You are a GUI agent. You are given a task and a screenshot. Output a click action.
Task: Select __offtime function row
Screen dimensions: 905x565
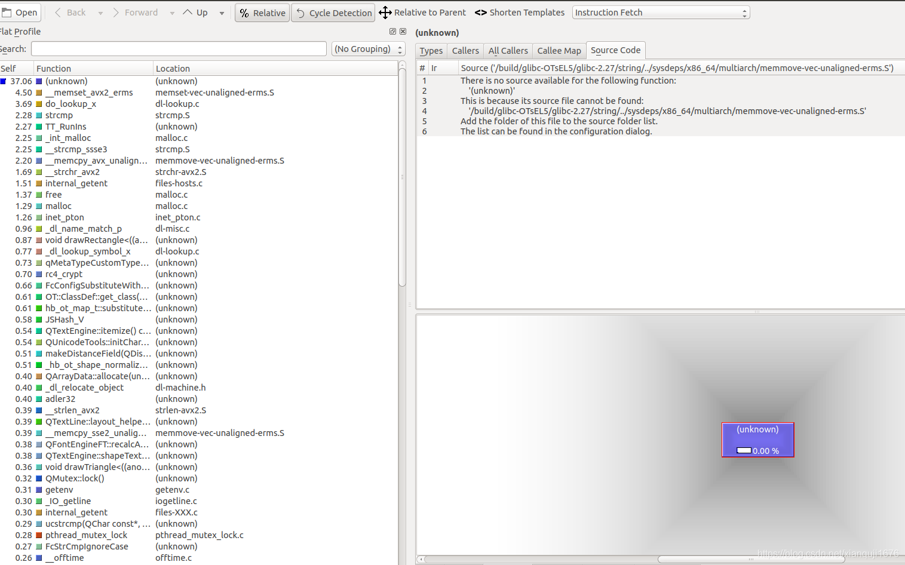pyautogui.click(x=198, y=558)
